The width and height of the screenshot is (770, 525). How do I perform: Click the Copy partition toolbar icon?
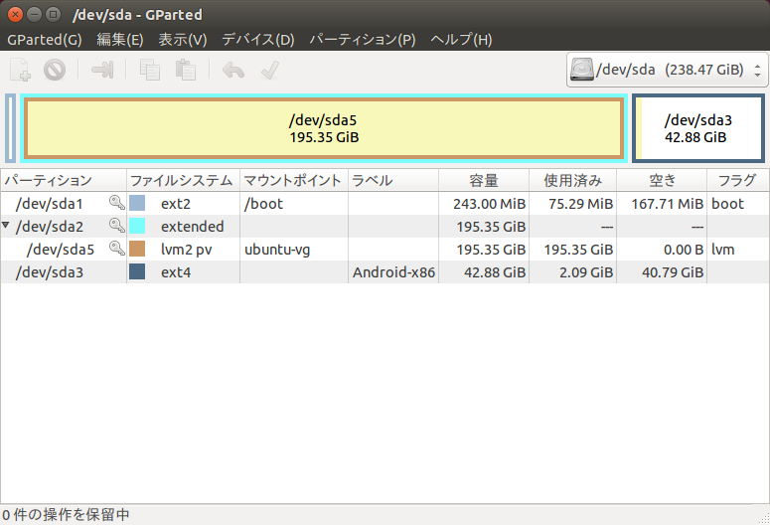150,70
